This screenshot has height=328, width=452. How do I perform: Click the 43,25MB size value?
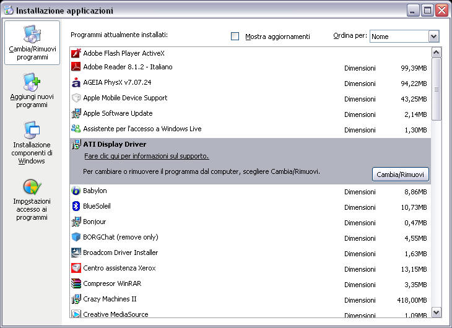click(414, 99)
